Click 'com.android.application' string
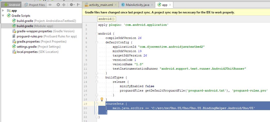Image resolution: width=270 pixels, height=122 pixels. (x=146, y=25)
